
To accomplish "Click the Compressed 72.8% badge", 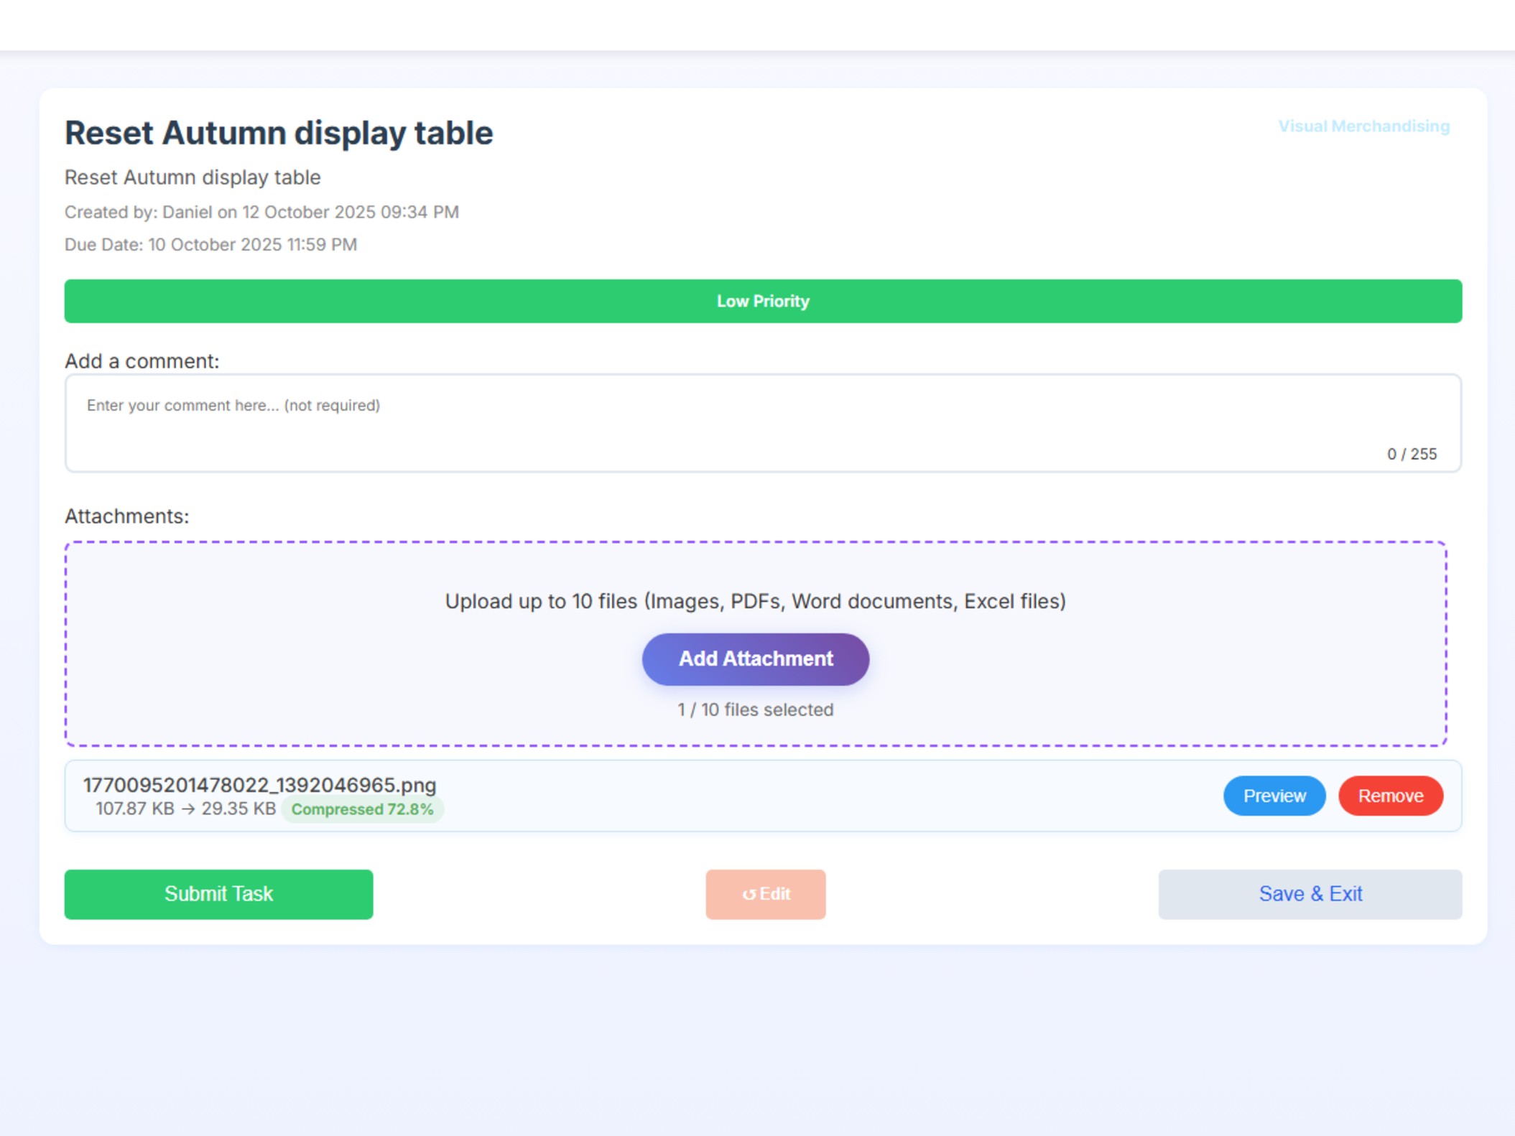I will [x=362, y=809].
